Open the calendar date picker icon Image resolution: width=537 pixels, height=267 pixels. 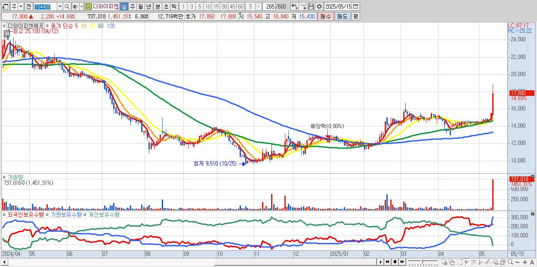[x=355, y=6]
